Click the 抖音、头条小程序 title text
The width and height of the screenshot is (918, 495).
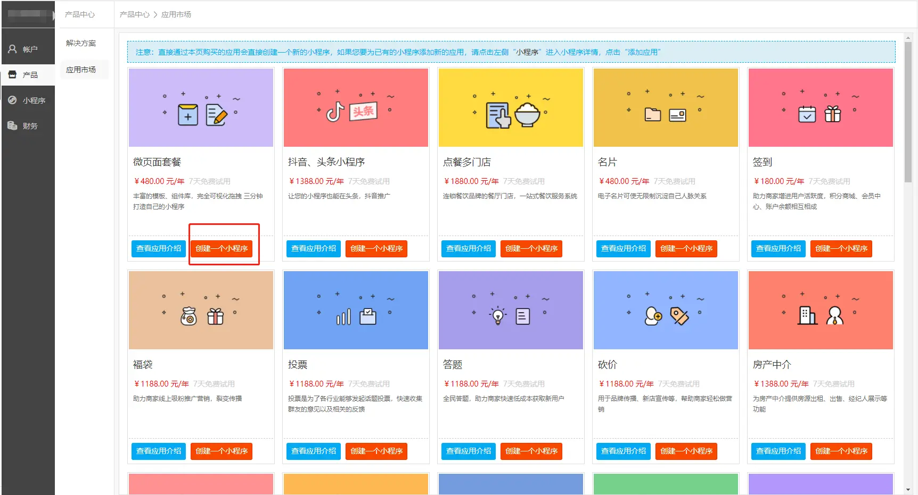point(326,162)
